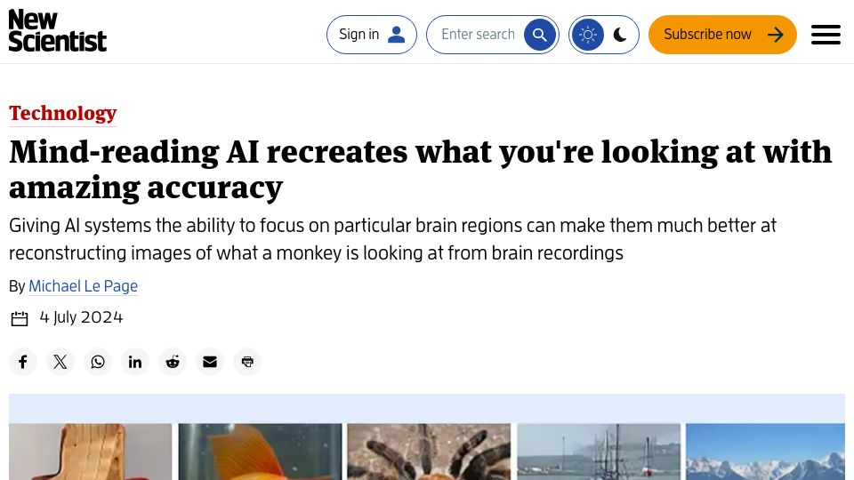Share article on Reddit
Image resolution: width=854 pixels, height=480 pixels.
tap(173, 362)
